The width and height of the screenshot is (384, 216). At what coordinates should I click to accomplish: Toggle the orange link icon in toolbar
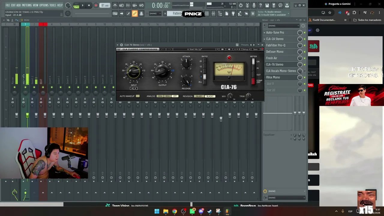135,13
